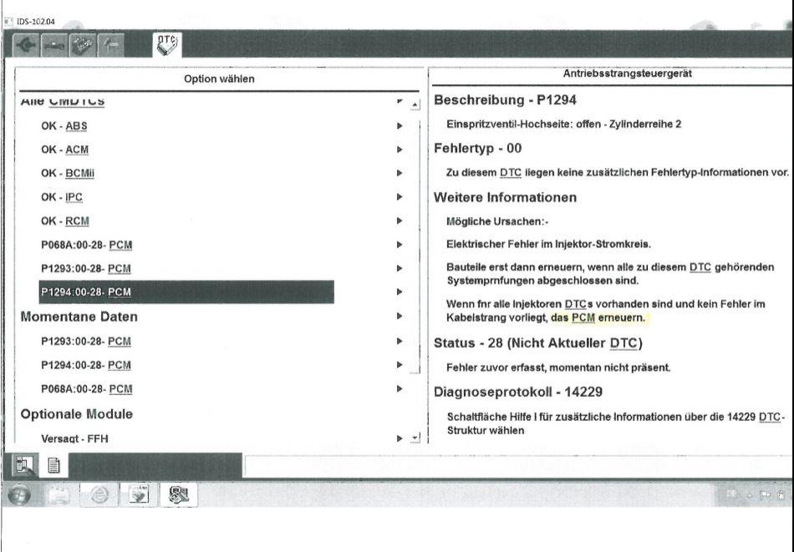Click the back arrow toolbar icon
This screenshot has height=552, width=794.
tap(26, 45)
